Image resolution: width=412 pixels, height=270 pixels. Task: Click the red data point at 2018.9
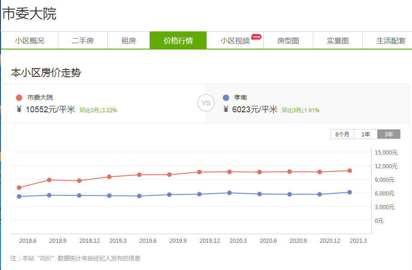[x=49, y=180]
